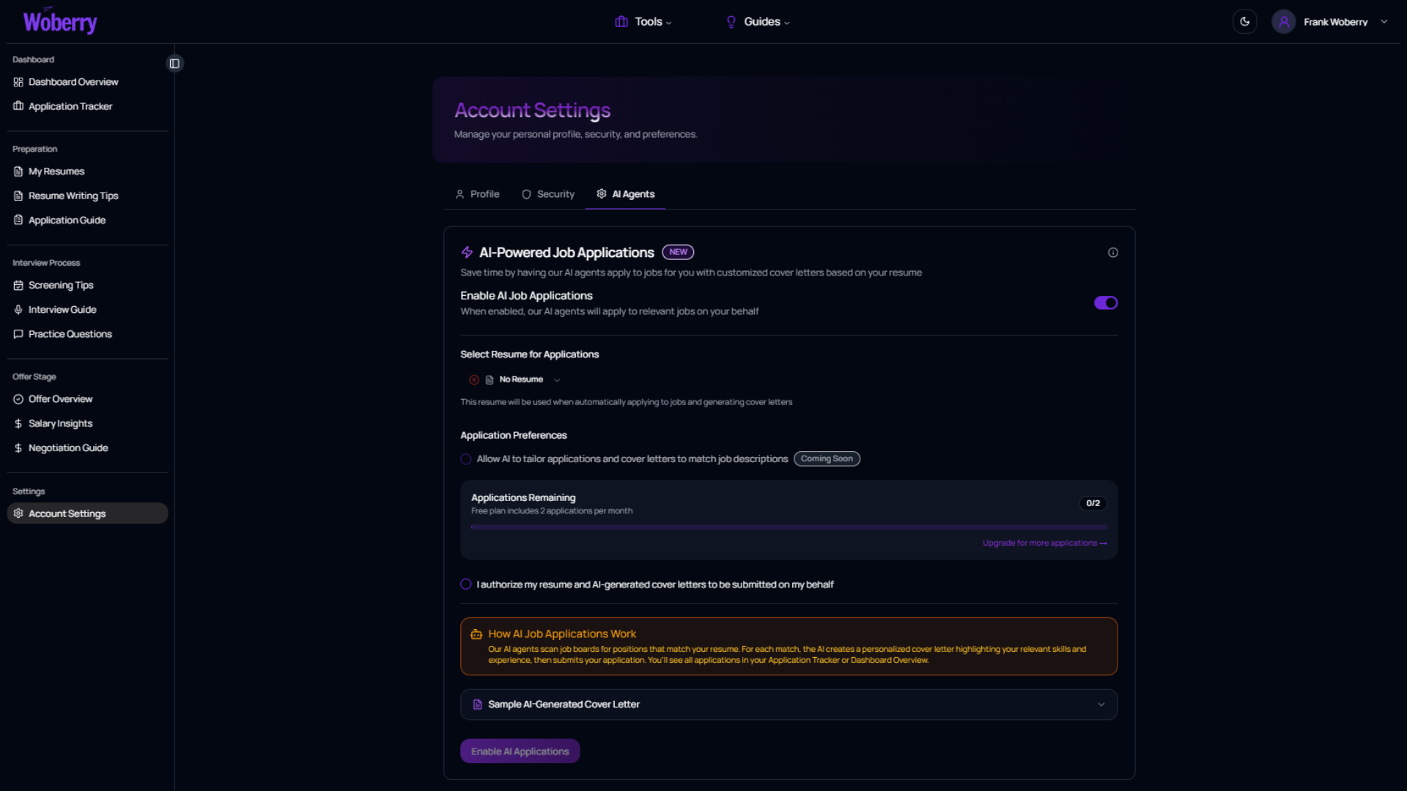Open the No Resume dropdown
The height and width of the screenshot is (791, 1407).
522,380
